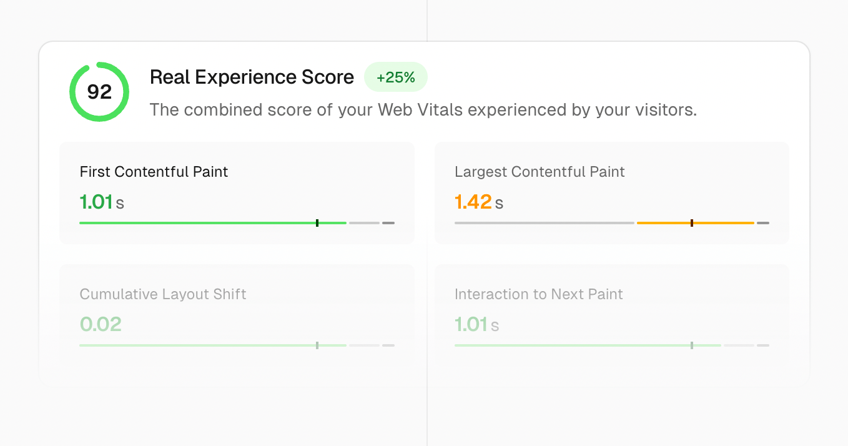Select the Cumulative Layout Shift card
The image size is (848, 446).
tap(237, 315)
